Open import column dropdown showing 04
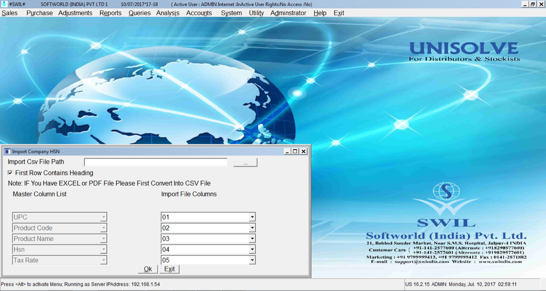 [252, 249]
